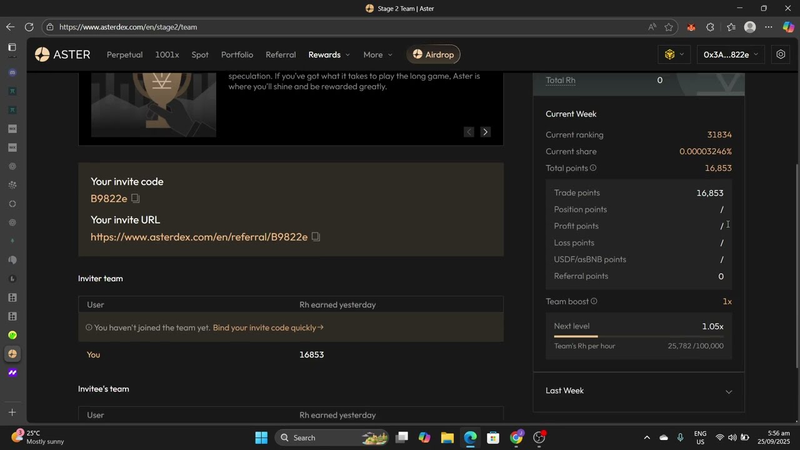Expand the Rewards menu
The image size is (800, 450).
pos(329,54)
